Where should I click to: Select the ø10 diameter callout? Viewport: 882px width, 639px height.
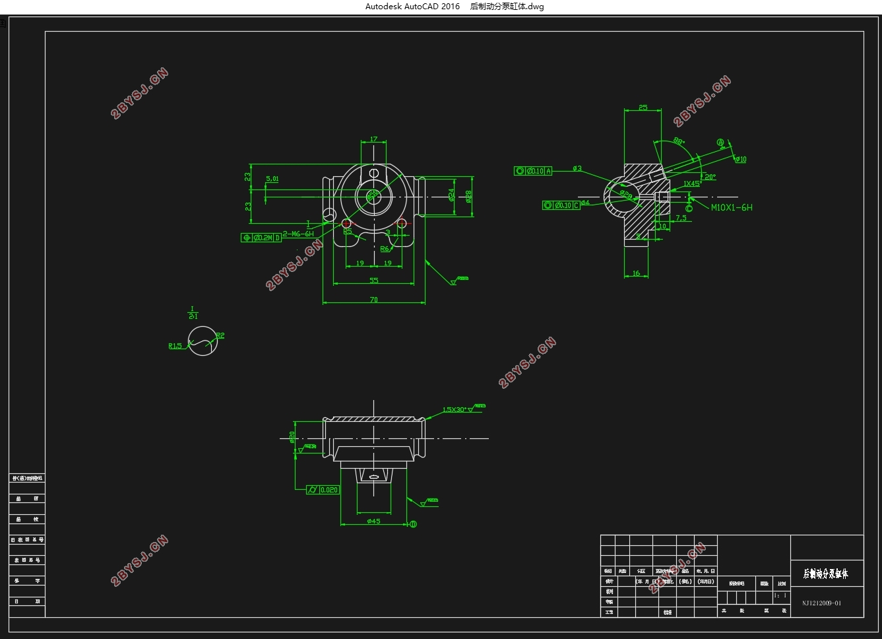[741, 159]
